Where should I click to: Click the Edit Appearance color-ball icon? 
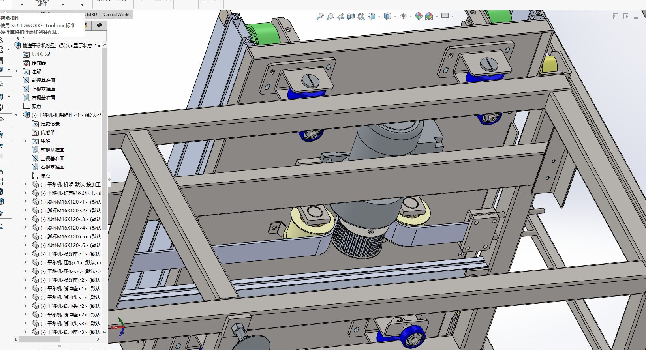tap(419, 16)
